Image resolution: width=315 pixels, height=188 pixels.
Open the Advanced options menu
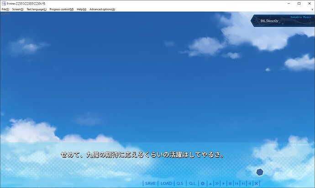[102, 9]
